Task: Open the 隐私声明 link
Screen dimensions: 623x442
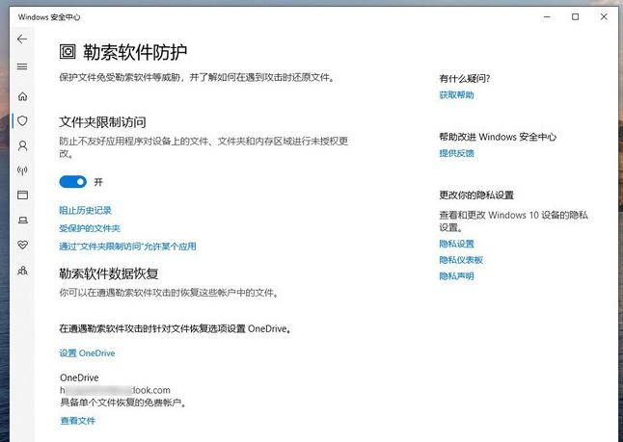Action: point(456,276)
